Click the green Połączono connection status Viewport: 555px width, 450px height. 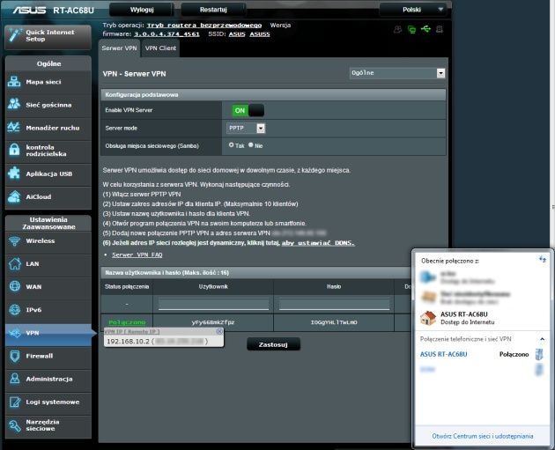pyautogui.click(x=127, y=322)
